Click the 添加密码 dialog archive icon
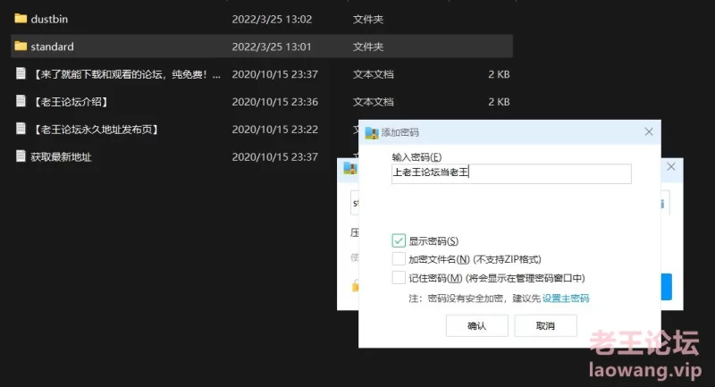The image size is (715, 387). point(372,132)
